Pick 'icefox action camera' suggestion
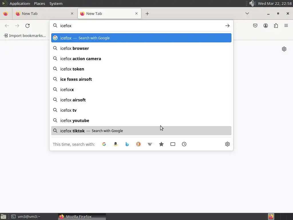 (141, 58)
